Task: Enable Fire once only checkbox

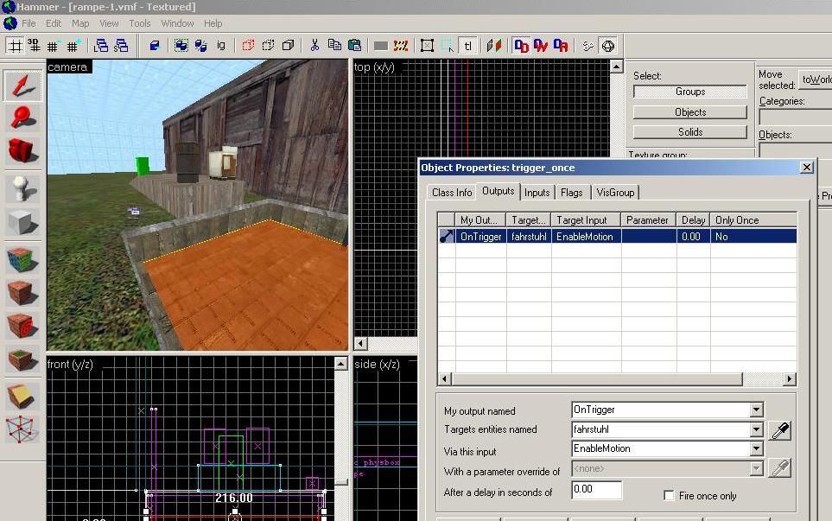Action: point(669,496)
